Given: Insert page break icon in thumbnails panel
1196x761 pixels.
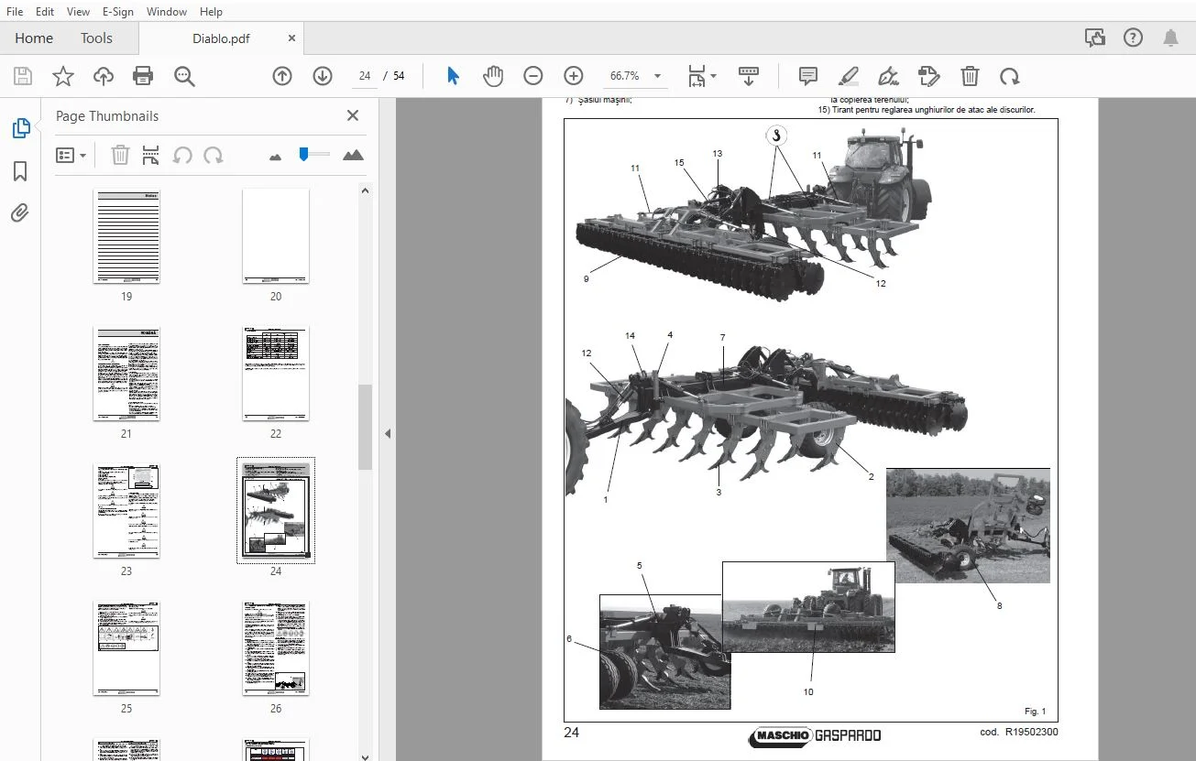Looking at the screenshot, I should 151,156.
